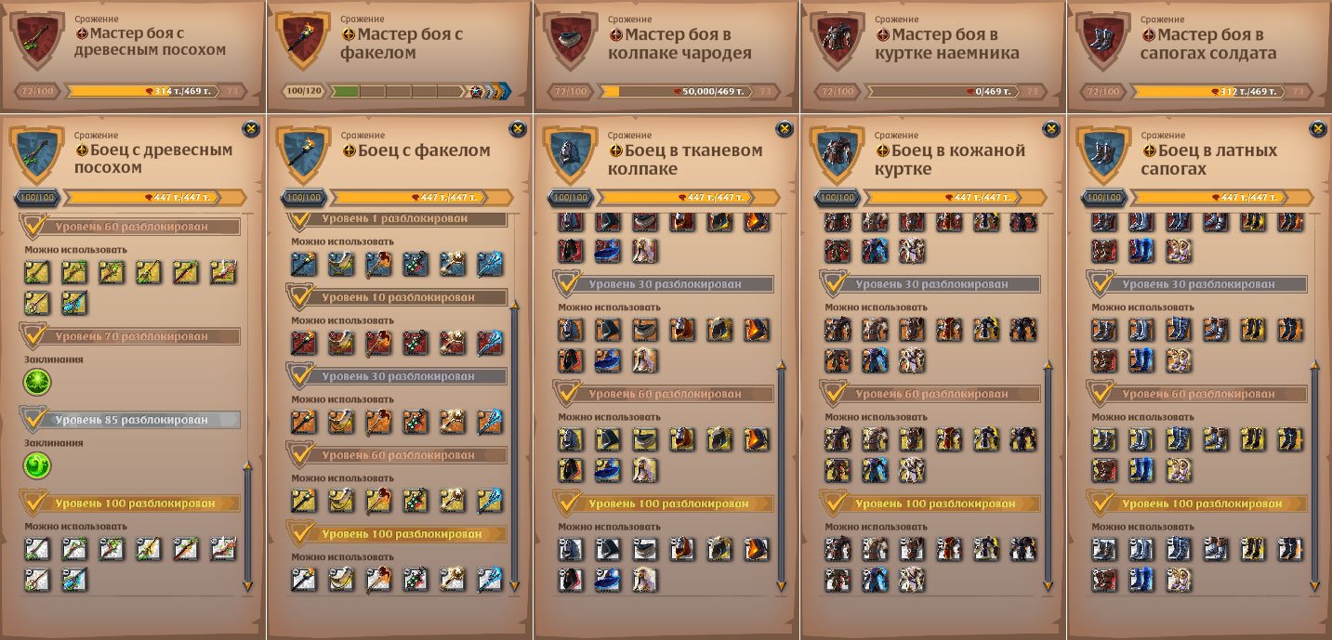The width and height of the screenshot is (1332, 640).
Task: Toggle checkmark on Уровень 100 in torch panel
Action: tap(300, 533)
